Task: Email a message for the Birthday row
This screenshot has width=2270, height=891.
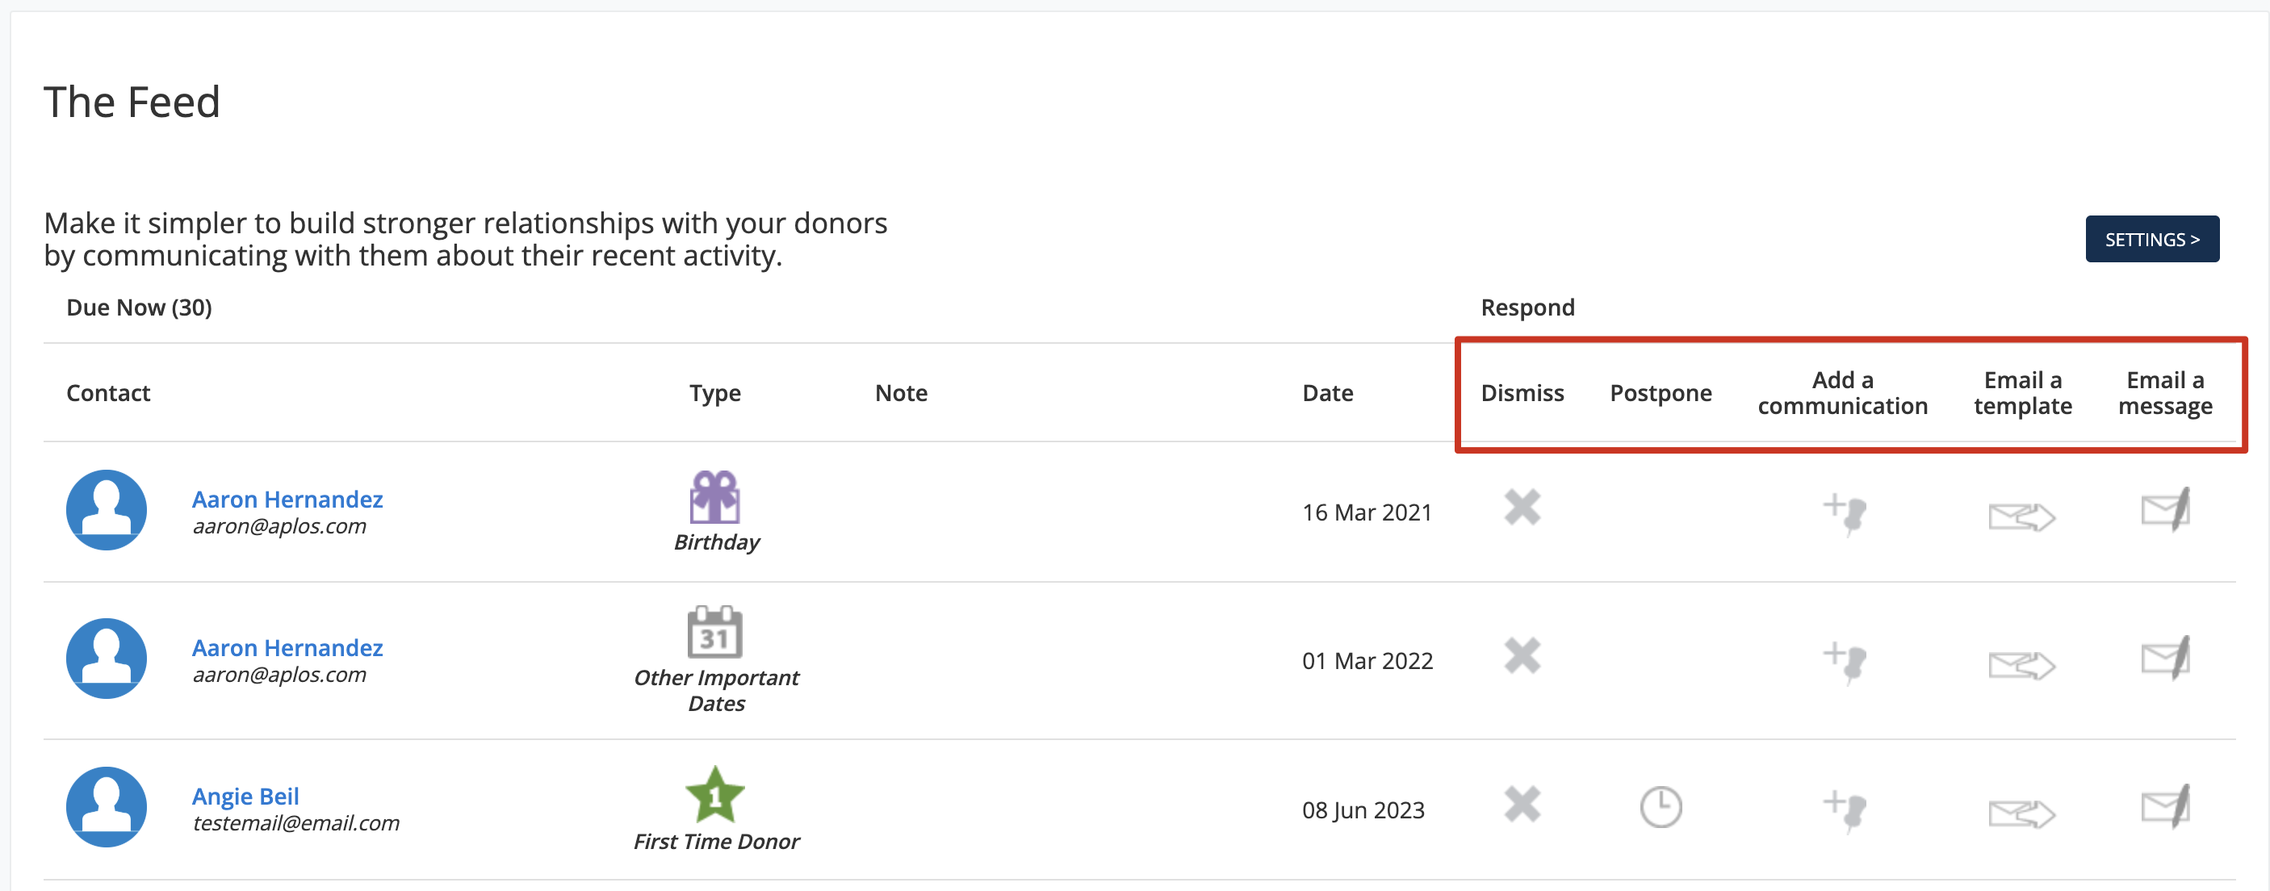Action: coord(2166,508)
